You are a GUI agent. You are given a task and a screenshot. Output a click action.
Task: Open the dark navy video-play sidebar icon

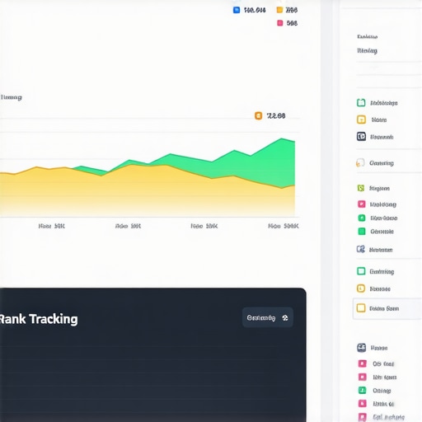click(x=361, y=137)
